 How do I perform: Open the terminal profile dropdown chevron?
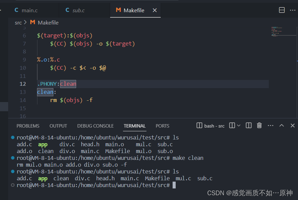pyautogui.click(x=238, y=126)
